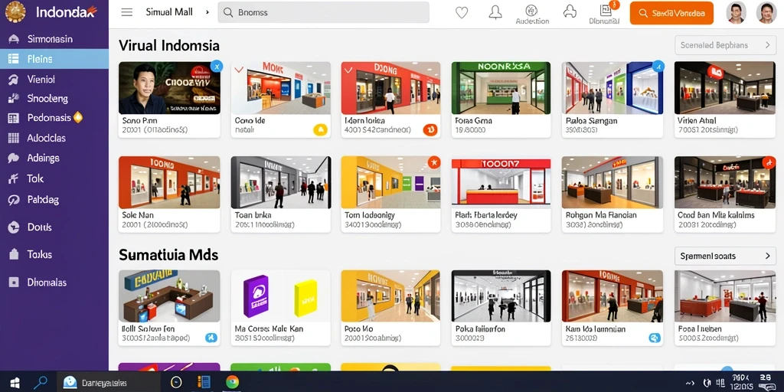The image size is (784, 392).
Task: Click the Tok sidebar icon
Action: (14, 178)
